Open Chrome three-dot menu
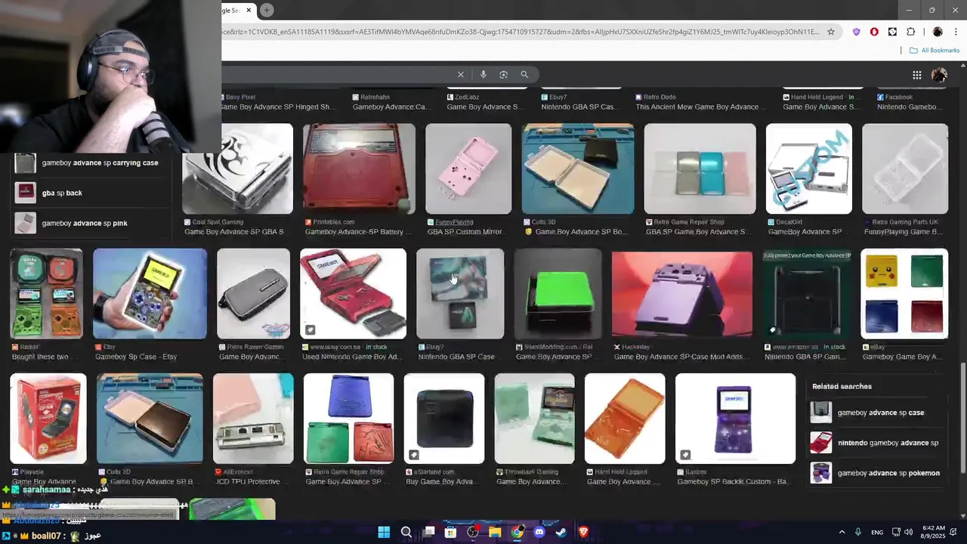 [956, 32]
